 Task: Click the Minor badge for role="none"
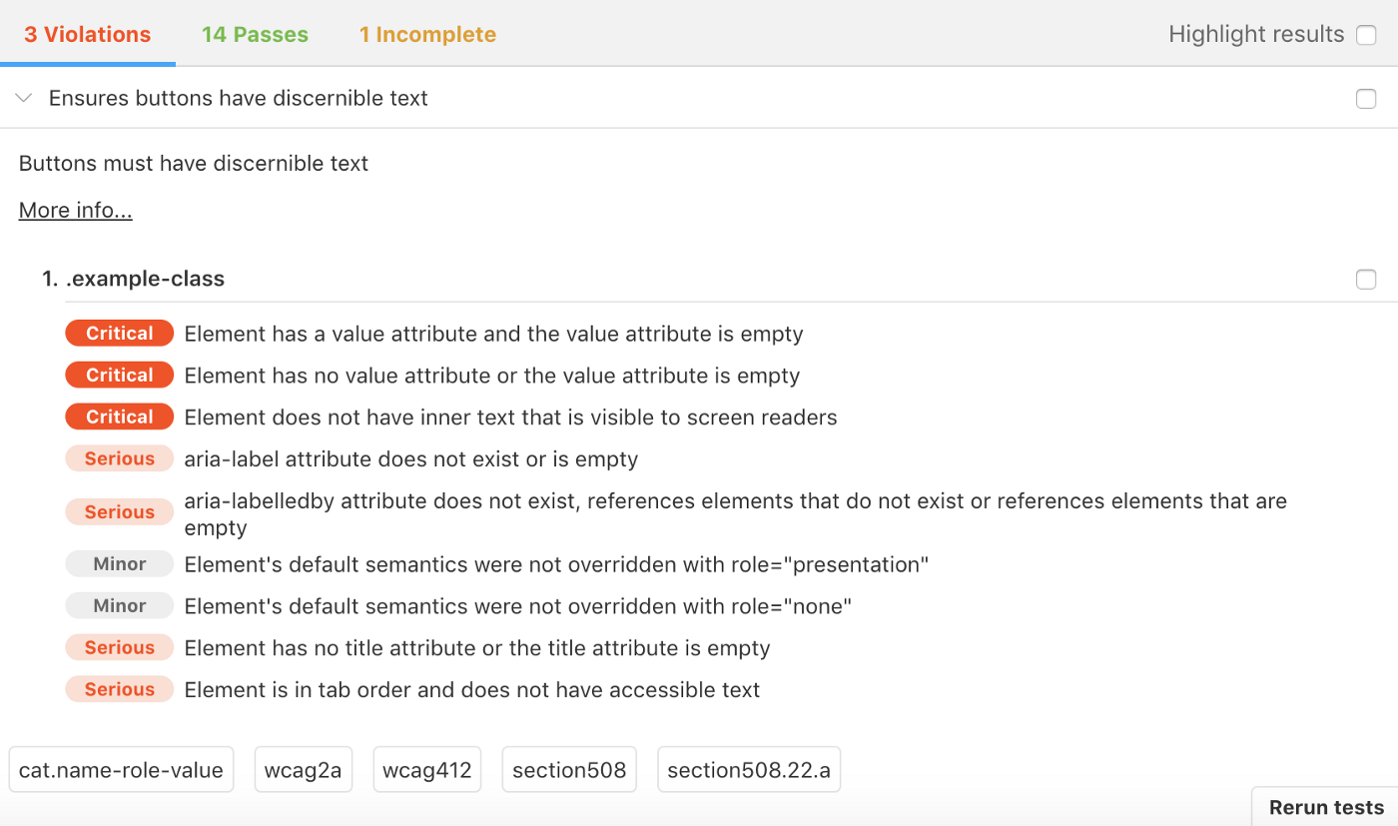(x=120, y=606)
